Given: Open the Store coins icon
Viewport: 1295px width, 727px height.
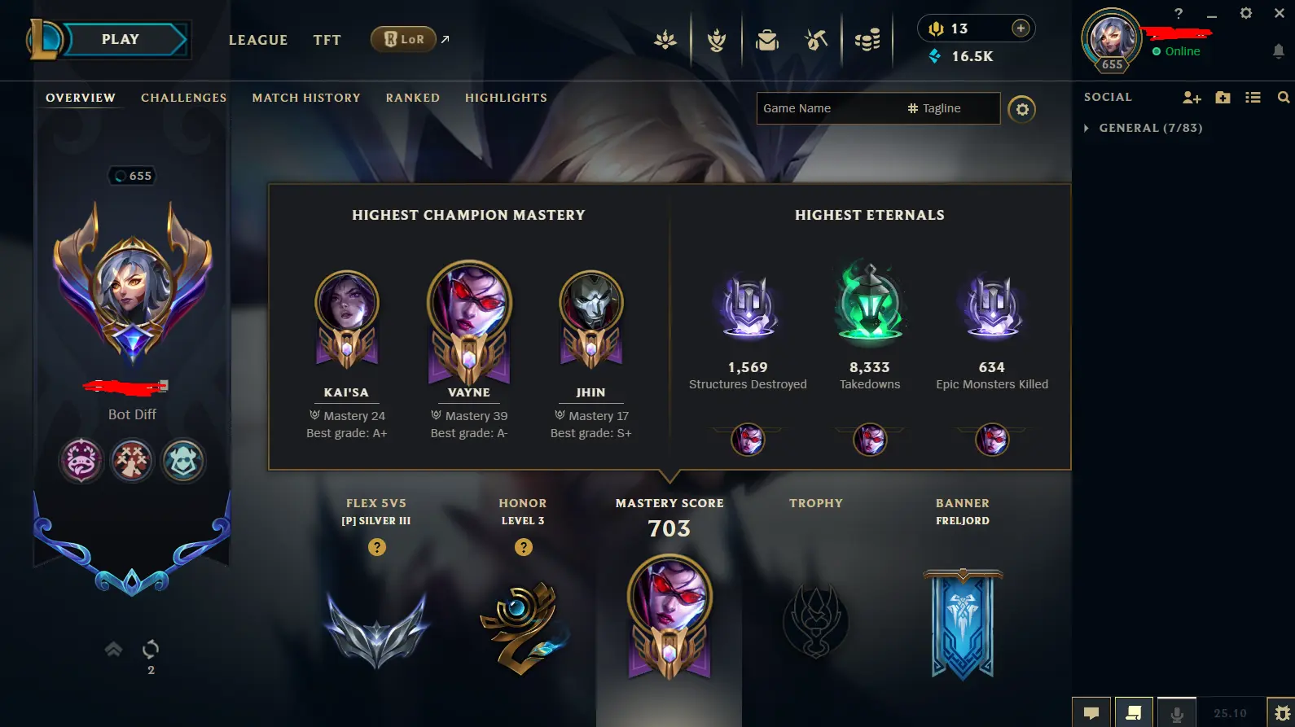Looking at the screenshot, I should pyautogui.click(x=867, y=39).
